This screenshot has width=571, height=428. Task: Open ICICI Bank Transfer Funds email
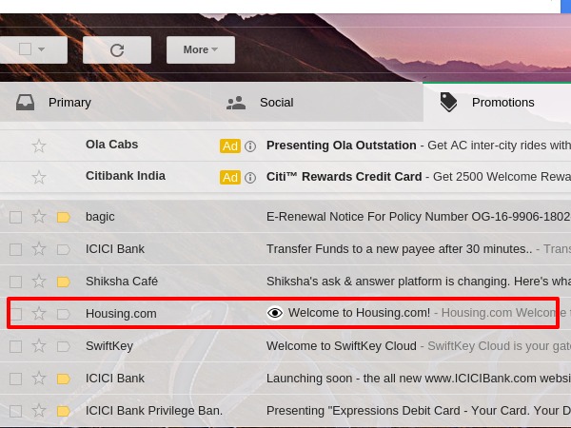[x=400, y=249]
